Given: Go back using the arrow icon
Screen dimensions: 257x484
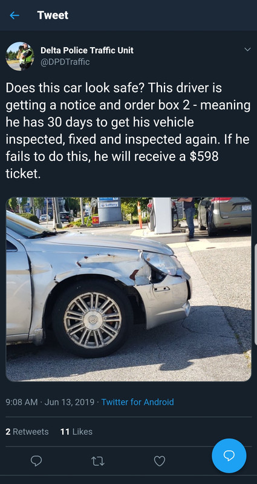Looking at the screenshot, I should click(15, 16).
